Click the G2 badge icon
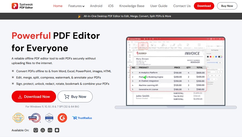This screenshot has height=137, width=242. (62, 118)
